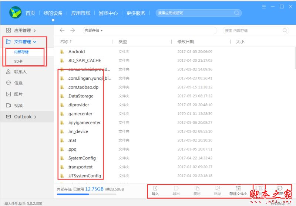Click the 新建文件夹 new folder button
Screen dimensions: 296x206
[238, 190]
